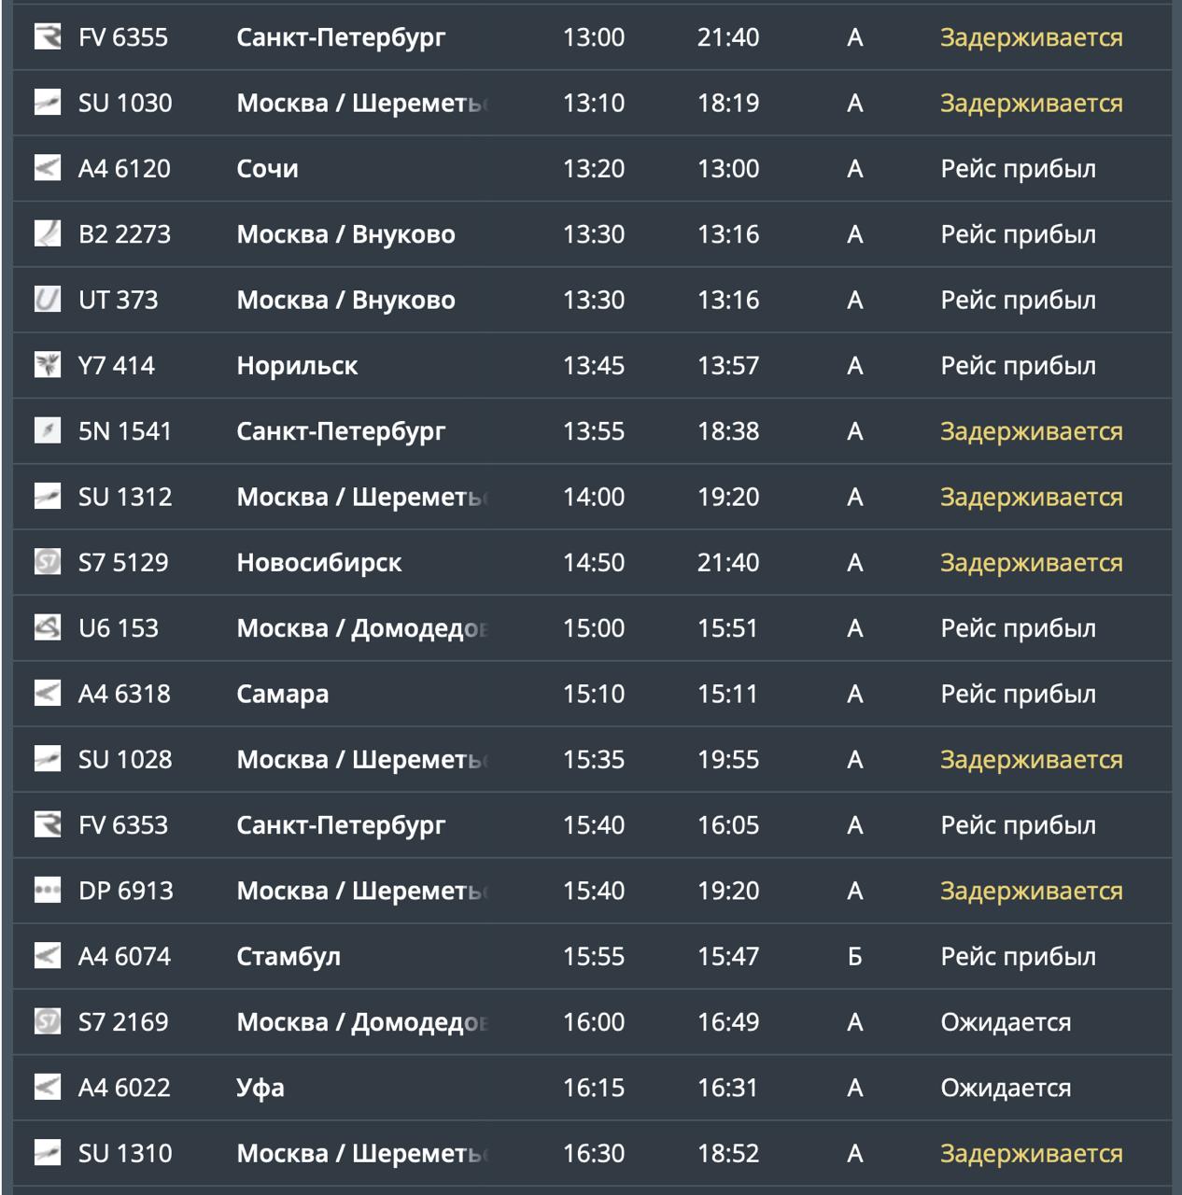This screenshot has height=1195, width=1182.
Task: Click the Задерживается status for SU 1312
Action: [x=1031, y=498]
